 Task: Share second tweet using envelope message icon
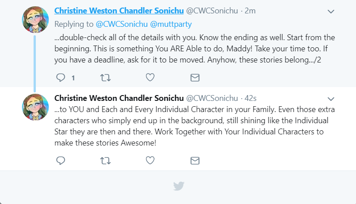(x=195, y=161)
